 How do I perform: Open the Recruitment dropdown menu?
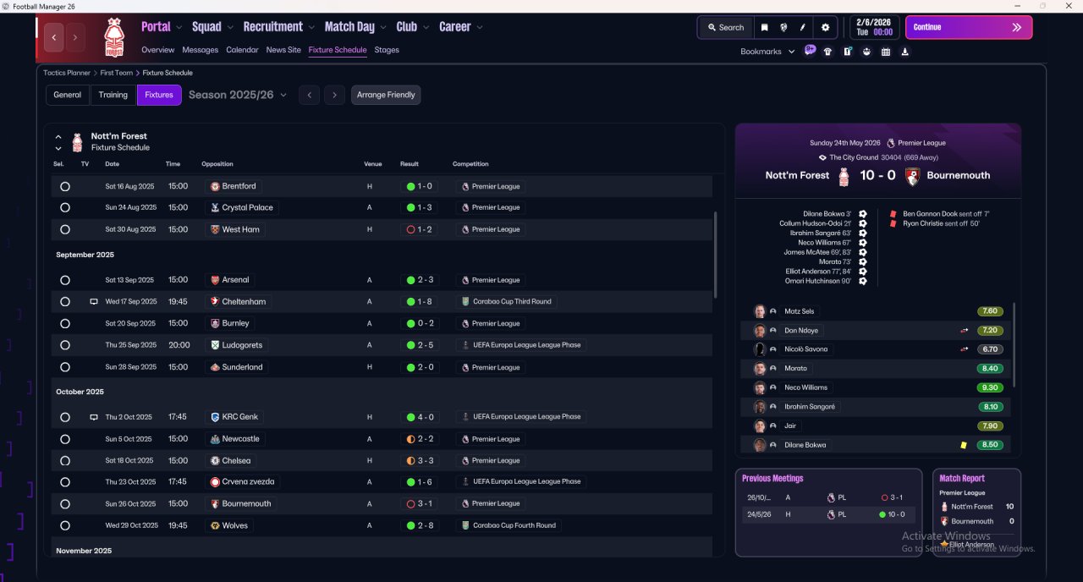(x=278, y=27)
